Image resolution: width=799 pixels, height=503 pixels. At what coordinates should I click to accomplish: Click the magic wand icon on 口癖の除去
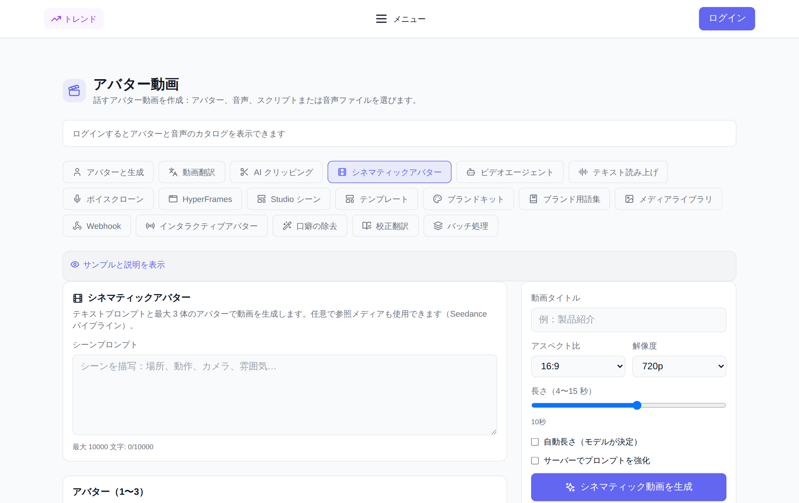coord(287,226)
